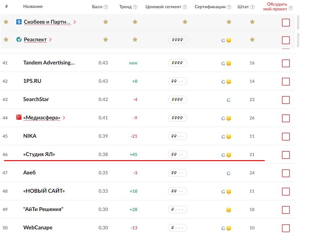Click the Yandex certification badge for Медиасфера
The height and width of the screenshot is (236, 317).
[x=229, y=118]
